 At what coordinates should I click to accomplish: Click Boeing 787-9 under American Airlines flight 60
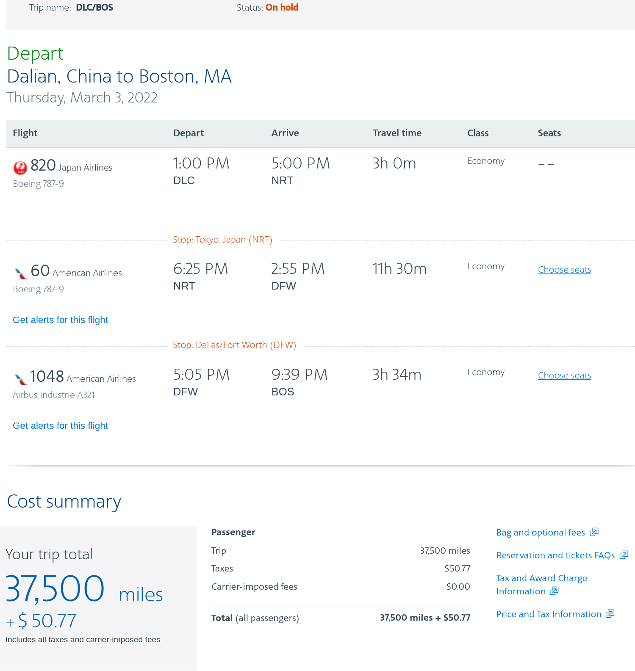(38, 289)
